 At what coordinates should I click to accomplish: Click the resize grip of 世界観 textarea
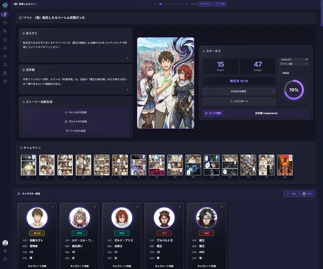(127, 90)
